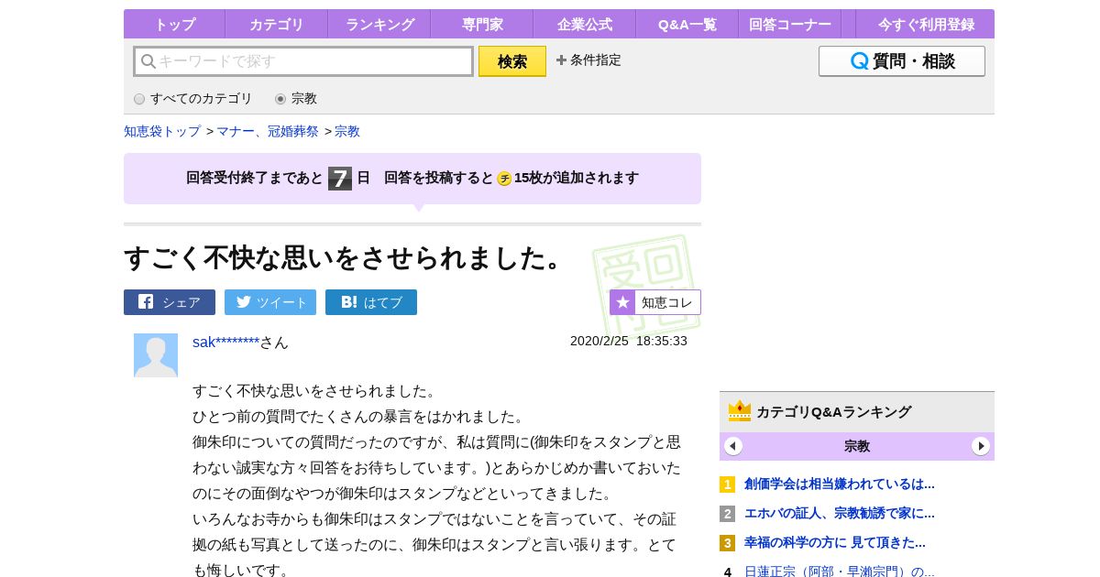Click the 検索 button
The height and width of the screenshot is (577, 1100).
click(512, 61)
